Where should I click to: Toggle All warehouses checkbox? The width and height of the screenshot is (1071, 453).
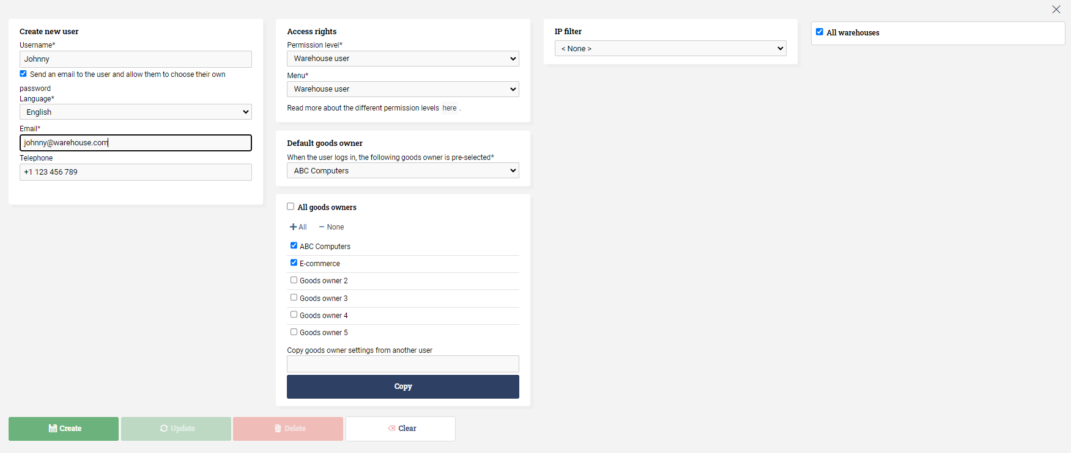(x=820, y=32)
